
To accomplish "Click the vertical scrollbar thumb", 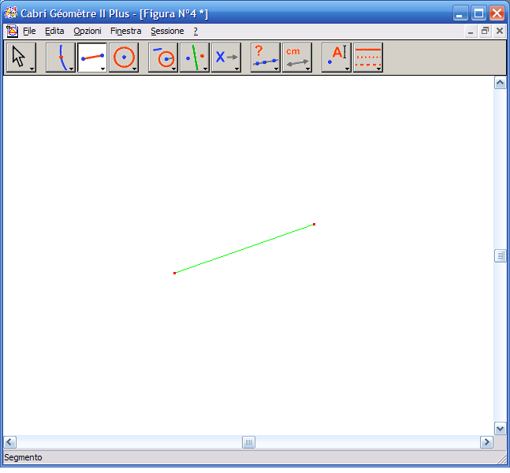I will click(x=500, y=256).
